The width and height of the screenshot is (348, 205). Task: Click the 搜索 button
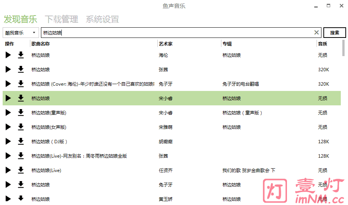[x=334, y=33]
